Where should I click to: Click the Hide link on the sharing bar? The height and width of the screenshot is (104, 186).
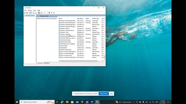(x=111, y=94)
